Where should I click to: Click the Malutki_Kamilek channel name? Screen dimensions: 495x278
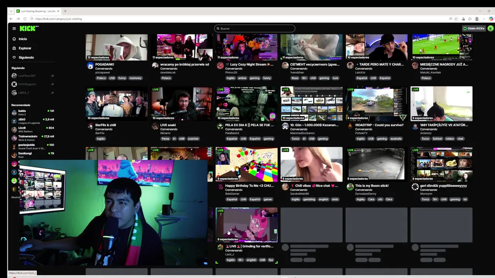coord(430,73)
